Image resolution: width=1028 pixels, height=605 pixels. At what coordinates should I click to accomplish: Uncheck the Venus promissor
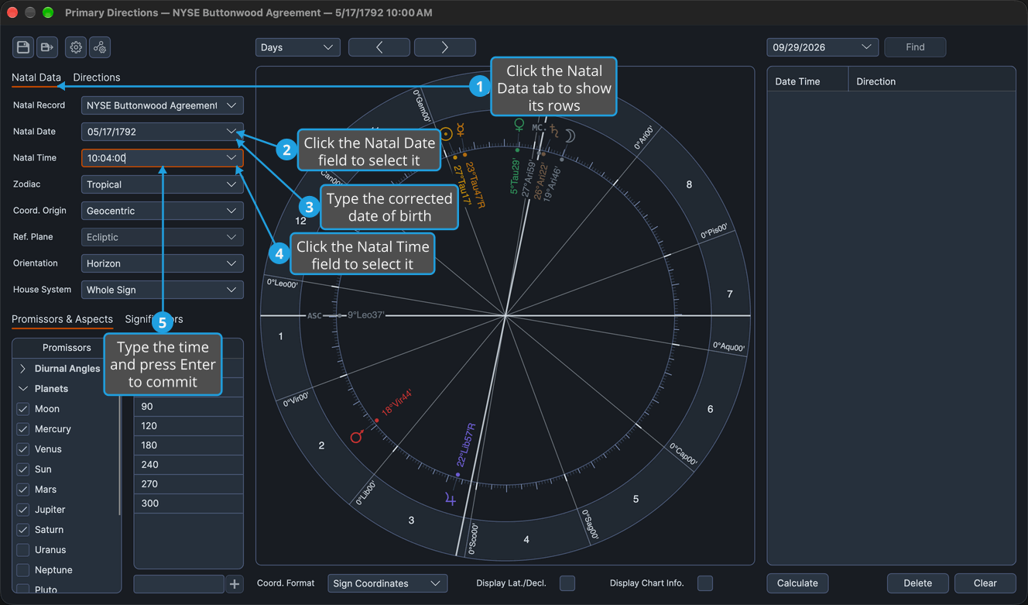[x=23, y=449]
